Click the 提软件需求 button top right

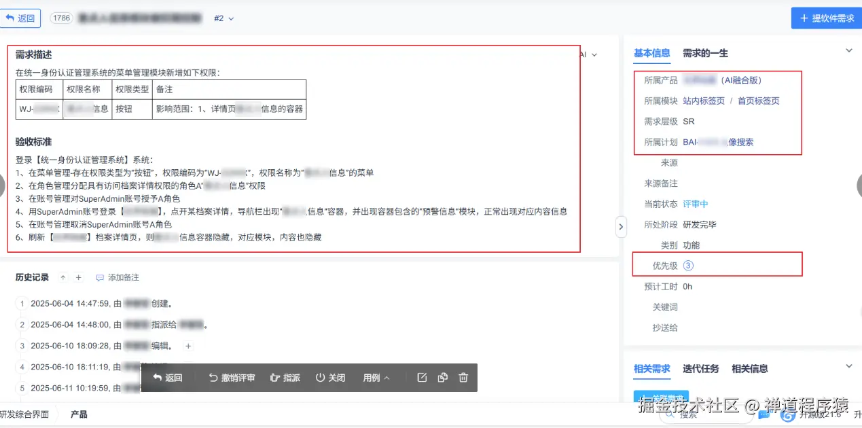[825, 18]
